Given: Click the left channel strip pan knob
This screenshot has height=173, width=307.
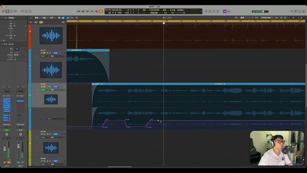Looking at the screenshot, I should [7, 135].
